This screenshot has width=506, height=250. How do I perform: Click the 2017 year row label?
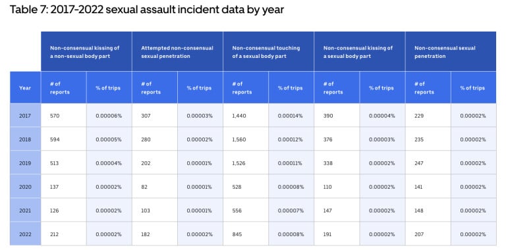(x=25, y=116)
